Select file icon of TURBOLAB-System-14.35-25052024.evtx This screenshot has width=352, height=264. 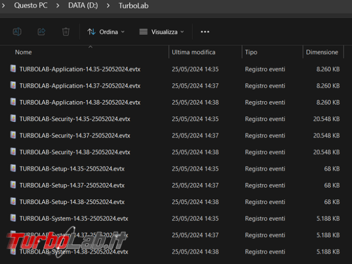coord(13,218)
